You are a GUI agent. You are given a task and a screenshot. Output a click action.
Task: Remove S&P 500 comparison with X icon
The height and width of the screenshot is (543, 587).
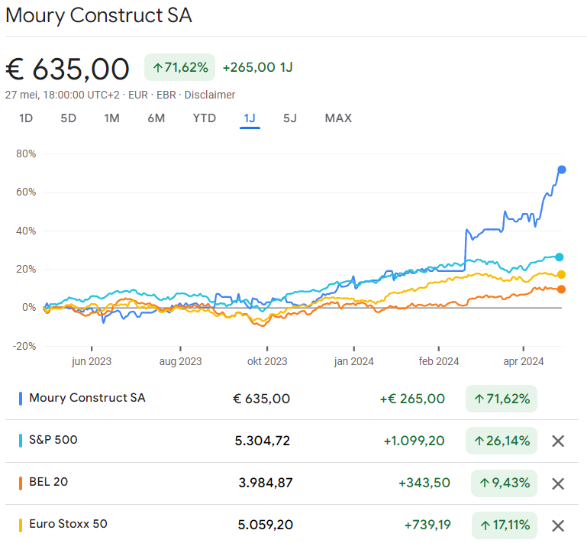pos(558,441)
